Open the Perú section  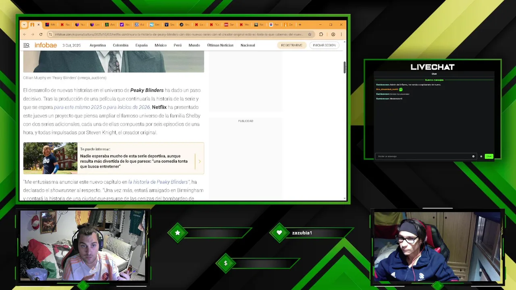[x=177, y=46]
